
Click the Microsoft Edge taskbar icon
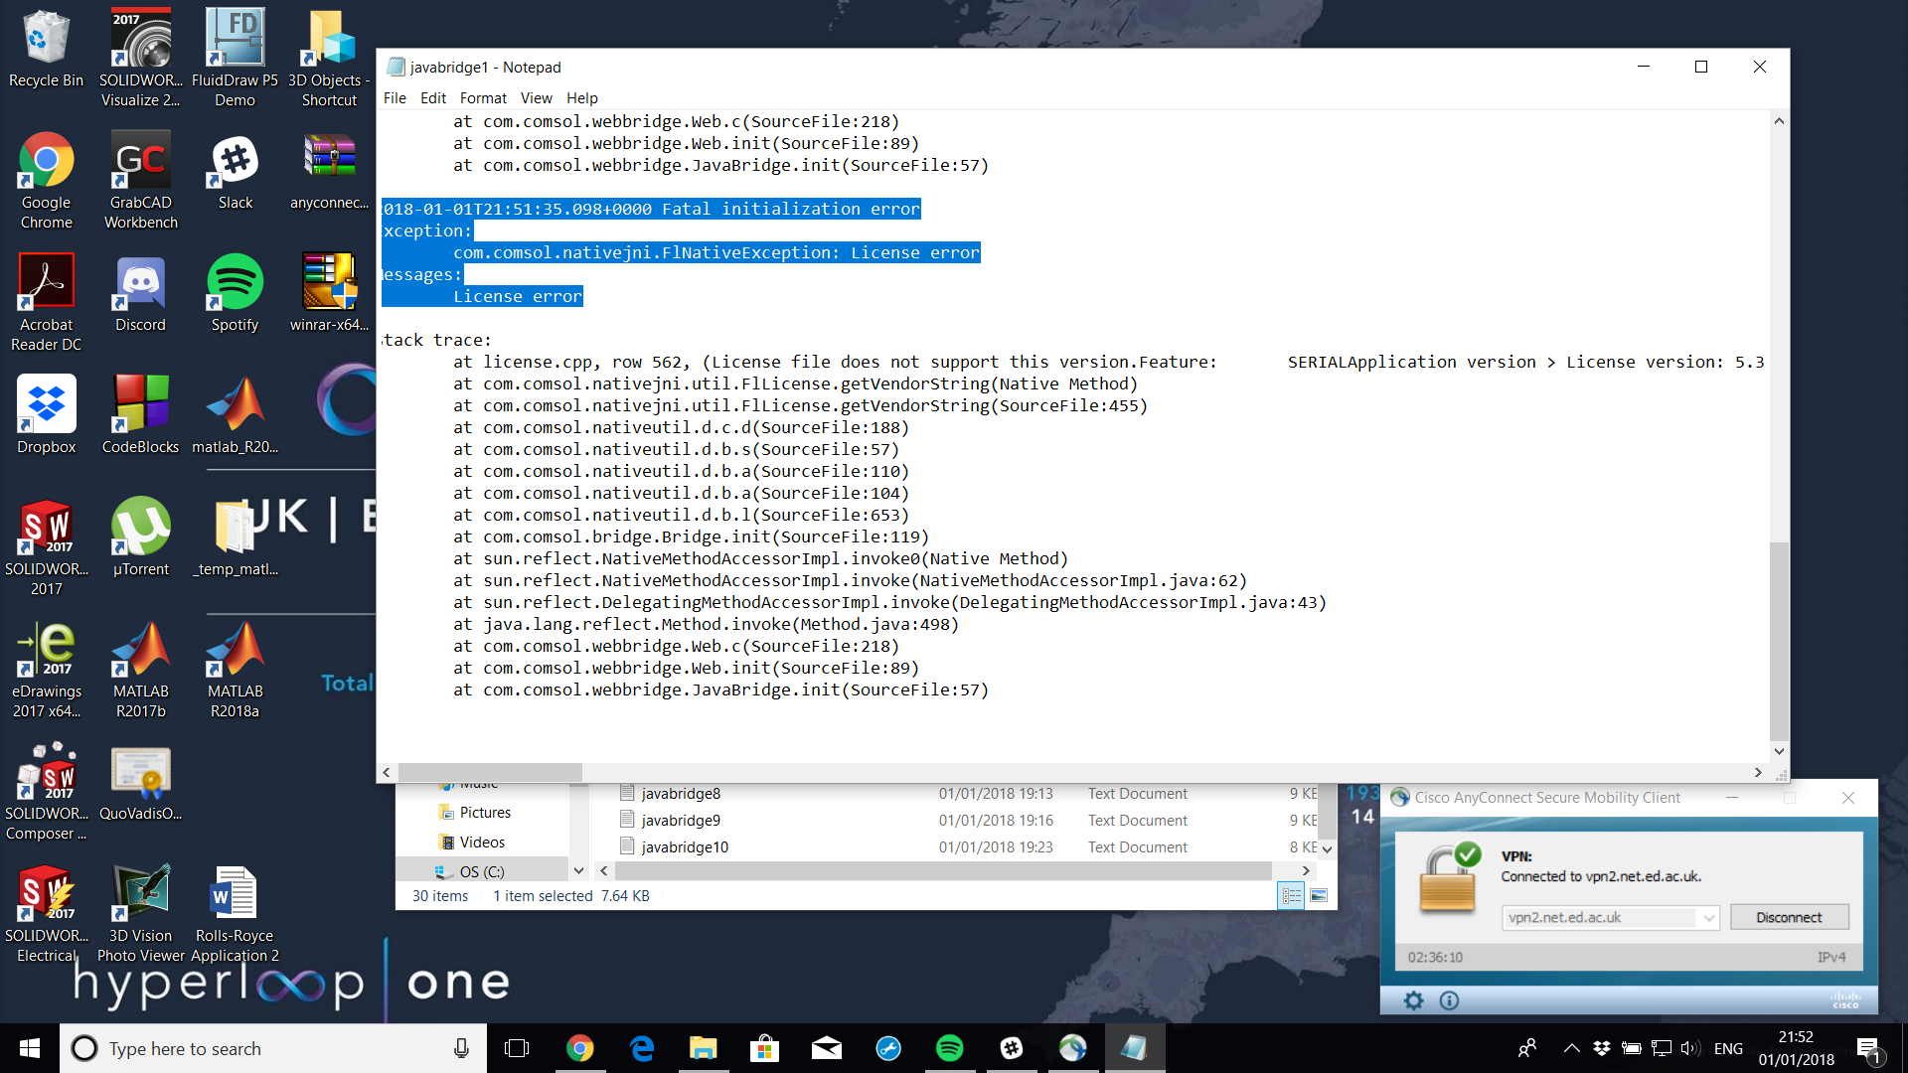pos(642,1048)
